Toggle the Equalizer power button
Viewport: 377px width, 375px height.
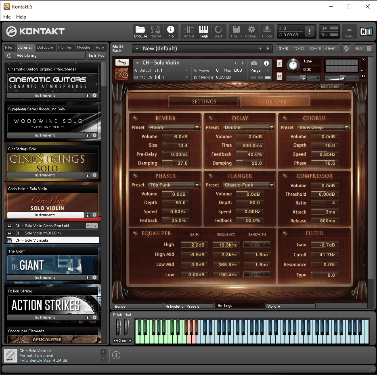[x=135, y=233]
